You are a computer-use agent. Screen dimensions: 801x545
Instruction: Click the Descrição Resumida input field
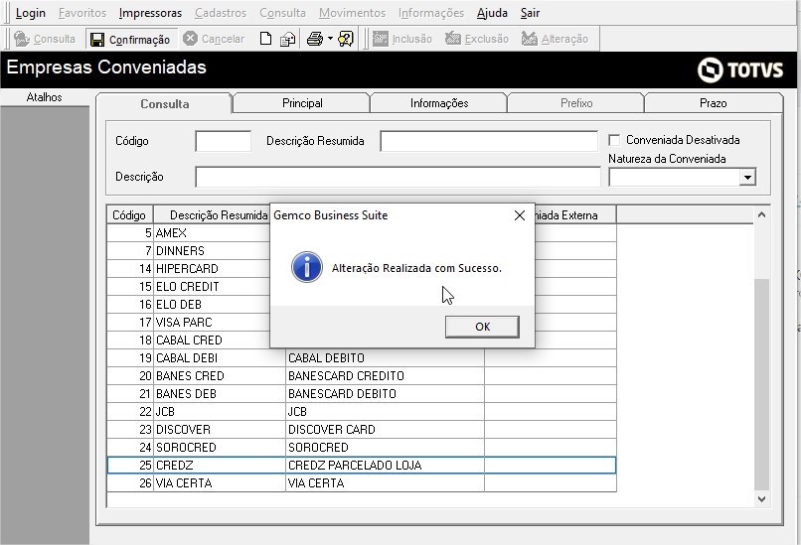point(489,141)
